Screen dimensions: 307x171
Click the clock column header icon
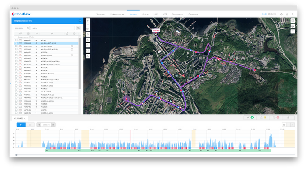click(x=74, y=34)
